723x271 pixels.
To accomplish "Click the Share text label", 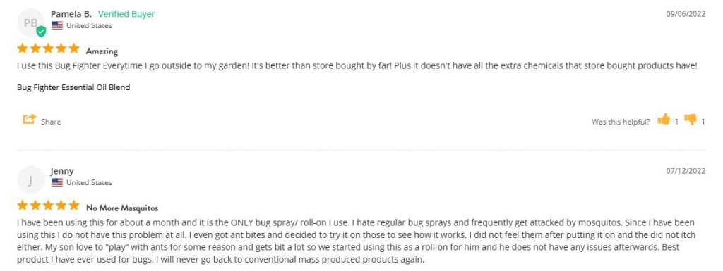I will (x=51, y=122).
